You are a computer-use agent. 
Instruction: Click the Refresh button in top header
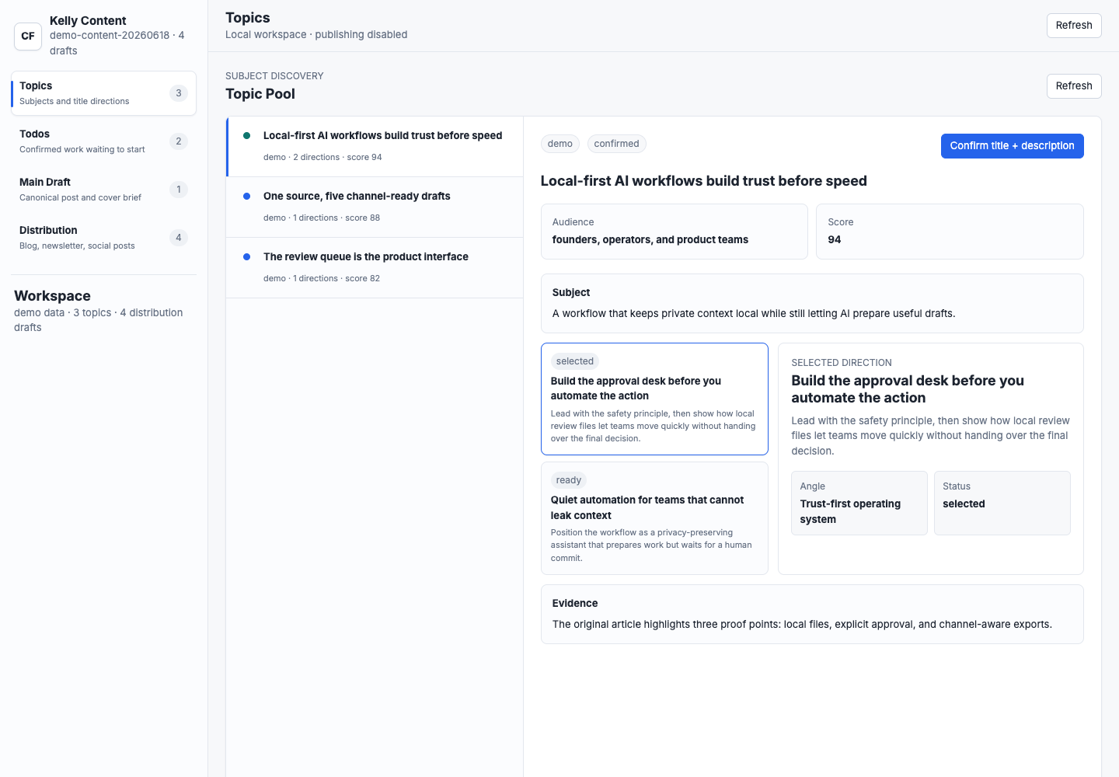1074,26
